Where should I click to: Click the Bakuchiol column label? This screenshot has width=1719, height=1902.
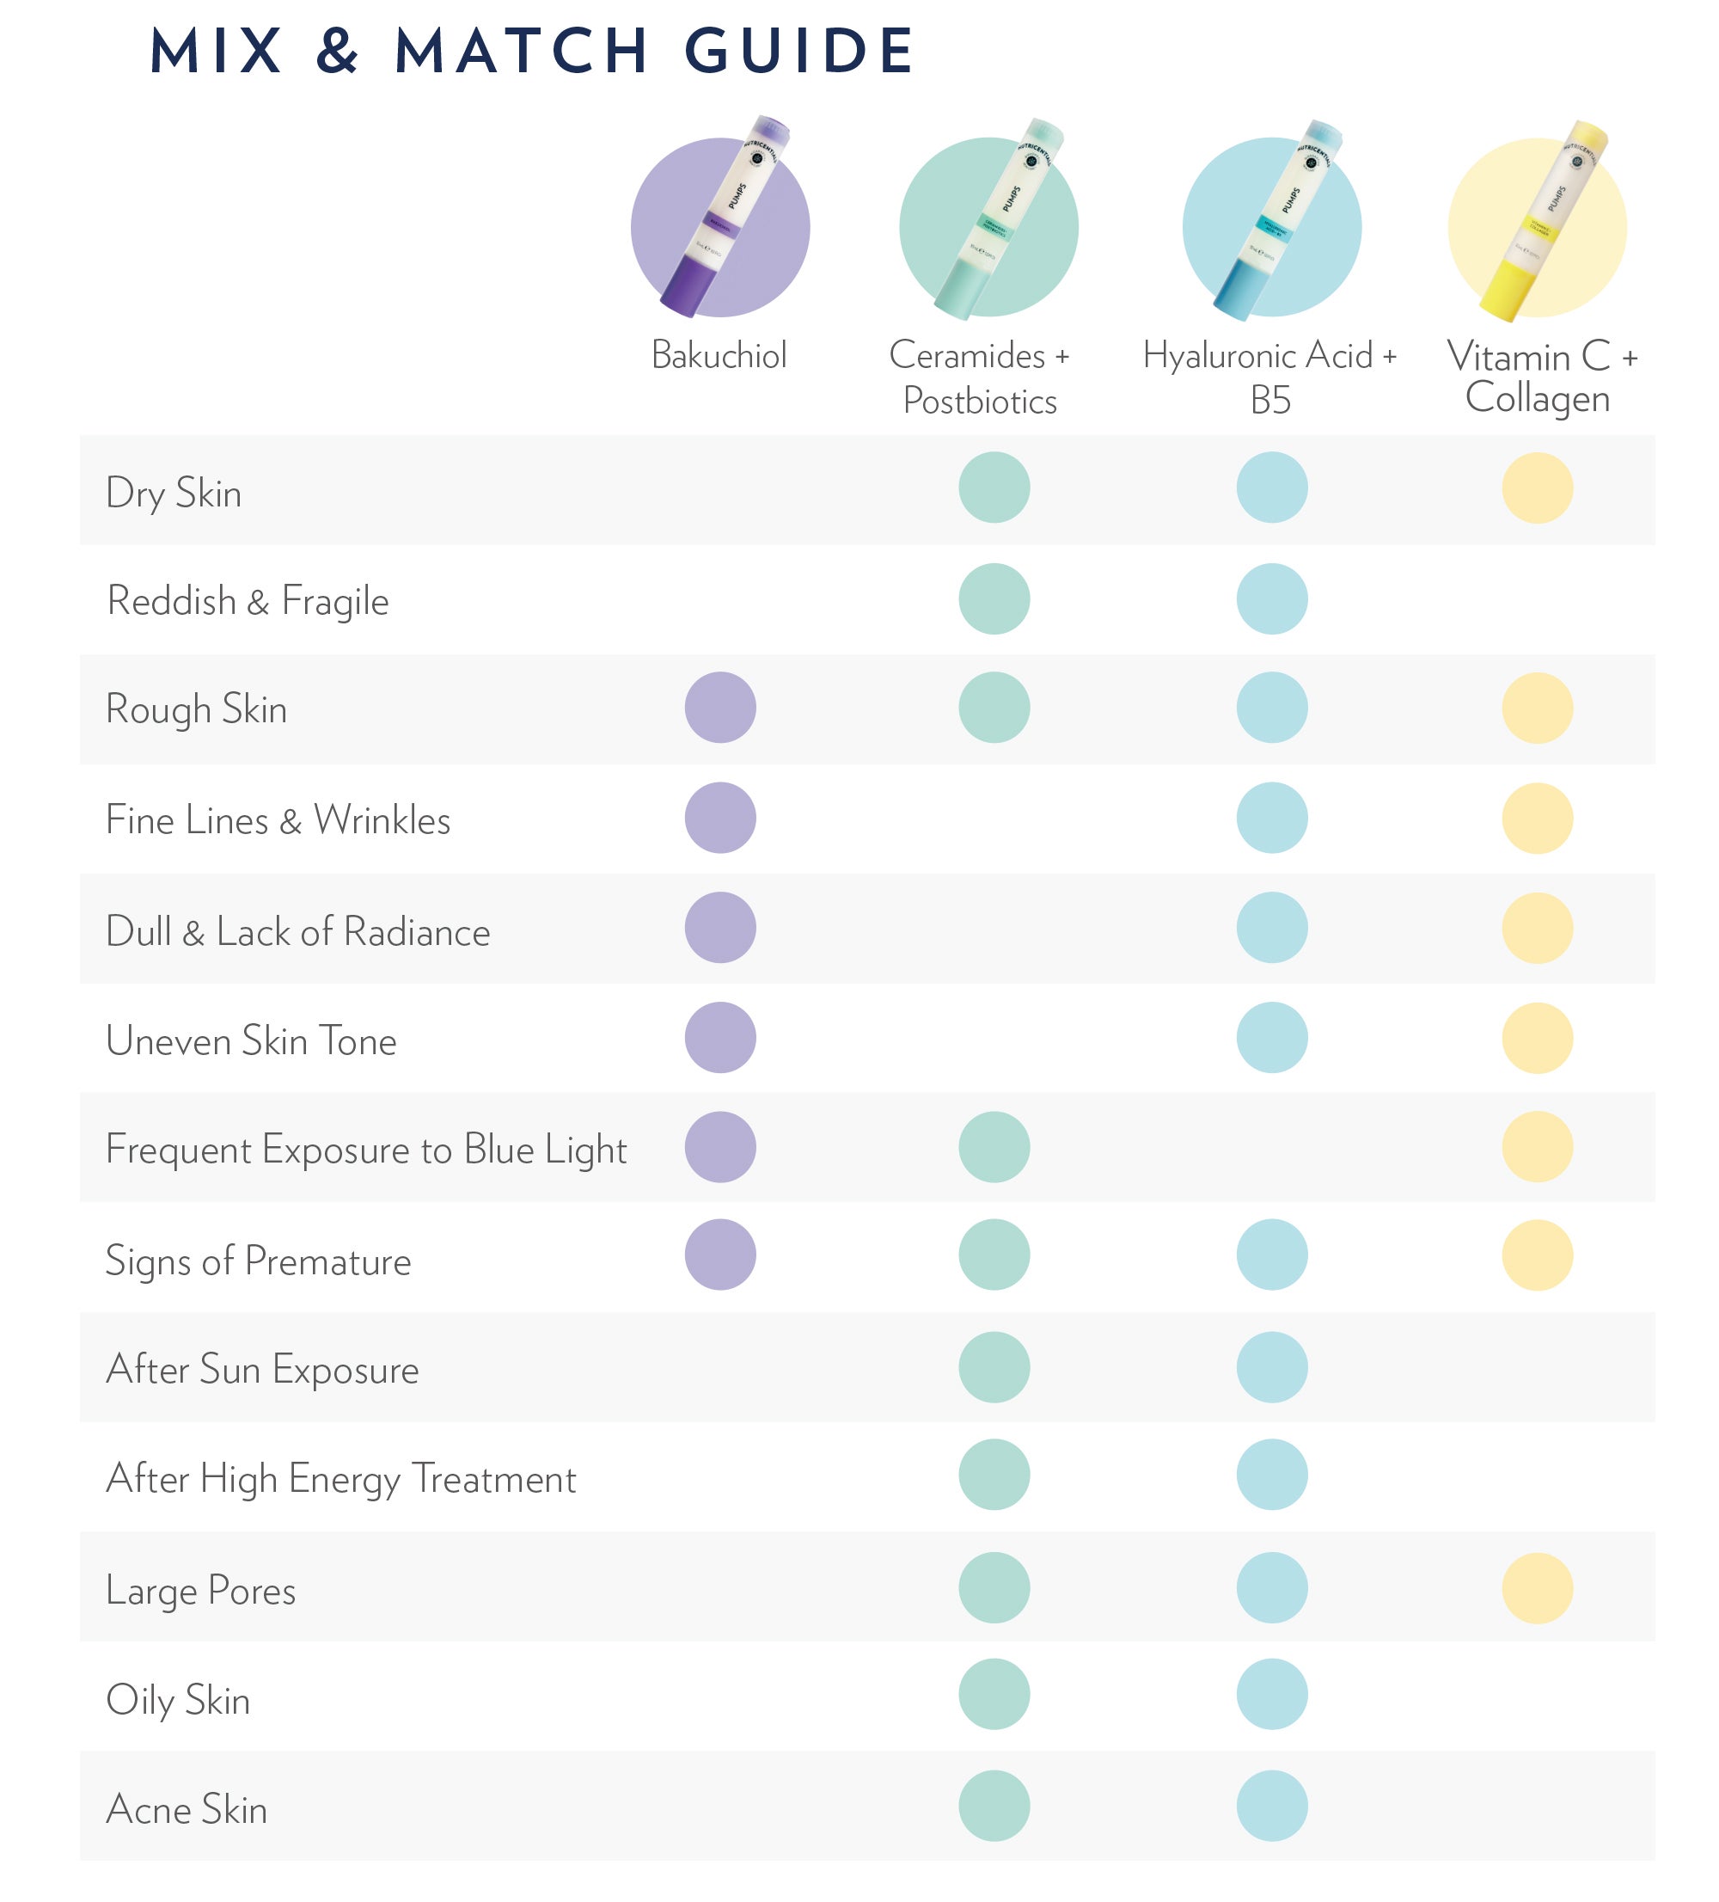[x=719, y=356]
